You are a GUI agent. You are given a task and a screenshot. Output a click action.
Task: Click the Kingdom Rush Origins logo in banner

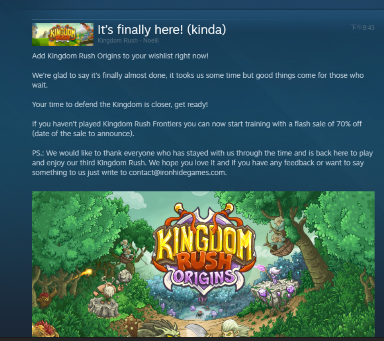pyautogui.click(x=203, y=249)
